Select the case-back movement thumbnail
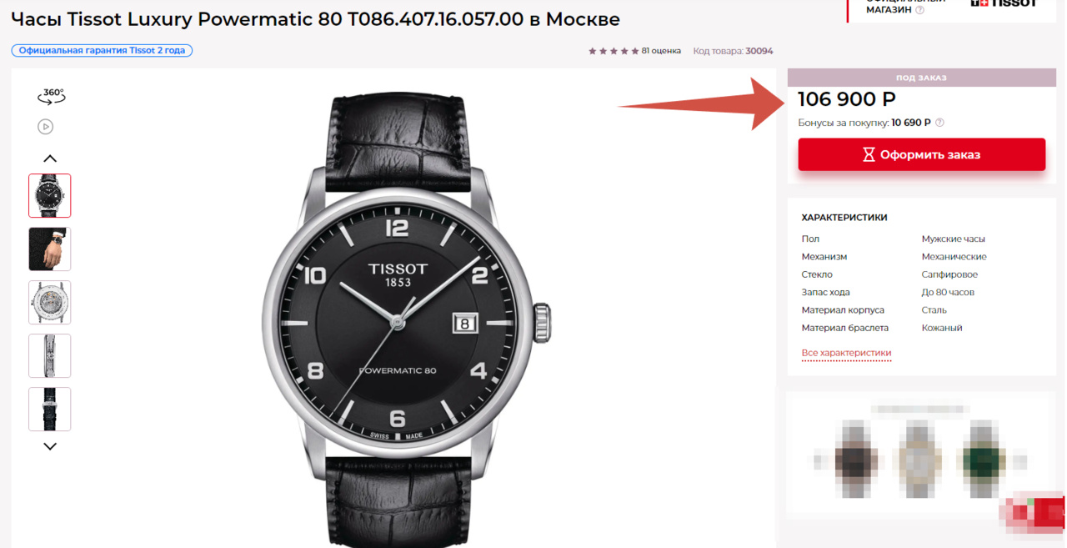The width and height of the screenshot is (1067, 548). tap(50, 302)
